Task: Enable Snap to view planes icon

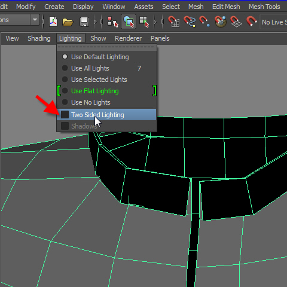Action: click(x=236, y=22)
